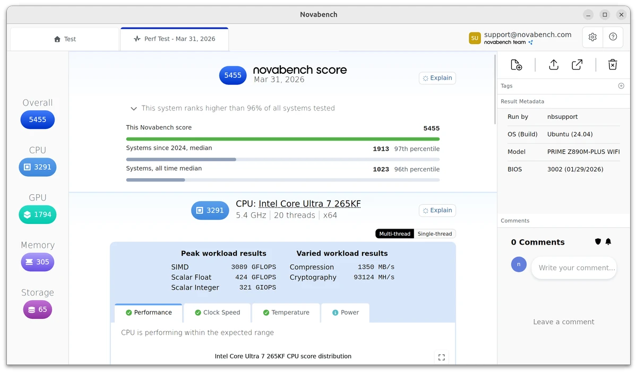Open Perf Test - Mar 31, 2026 tab

175,39
